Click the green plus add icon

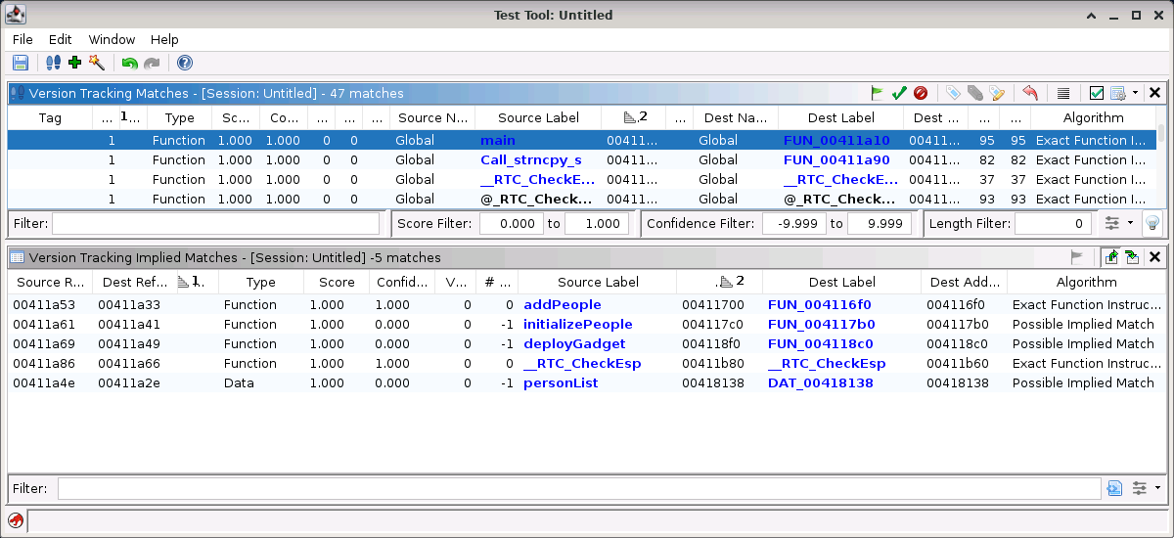point(75,64)
